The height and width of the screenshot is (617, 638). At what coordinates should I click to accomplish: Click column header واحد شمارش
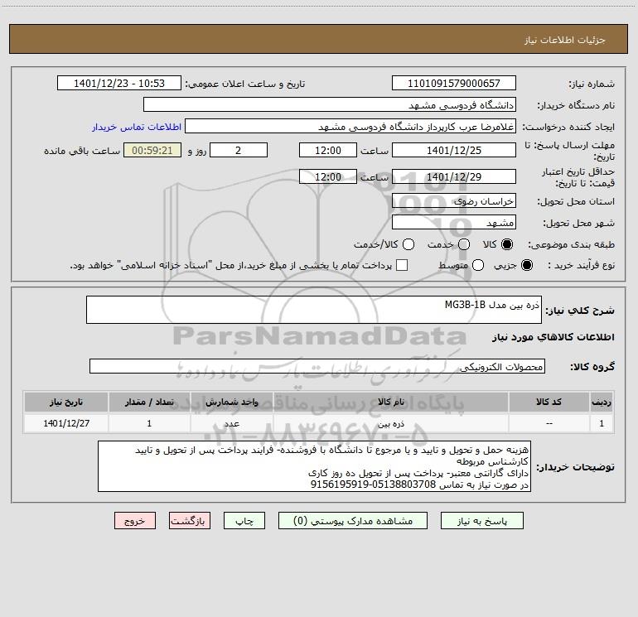231,402
